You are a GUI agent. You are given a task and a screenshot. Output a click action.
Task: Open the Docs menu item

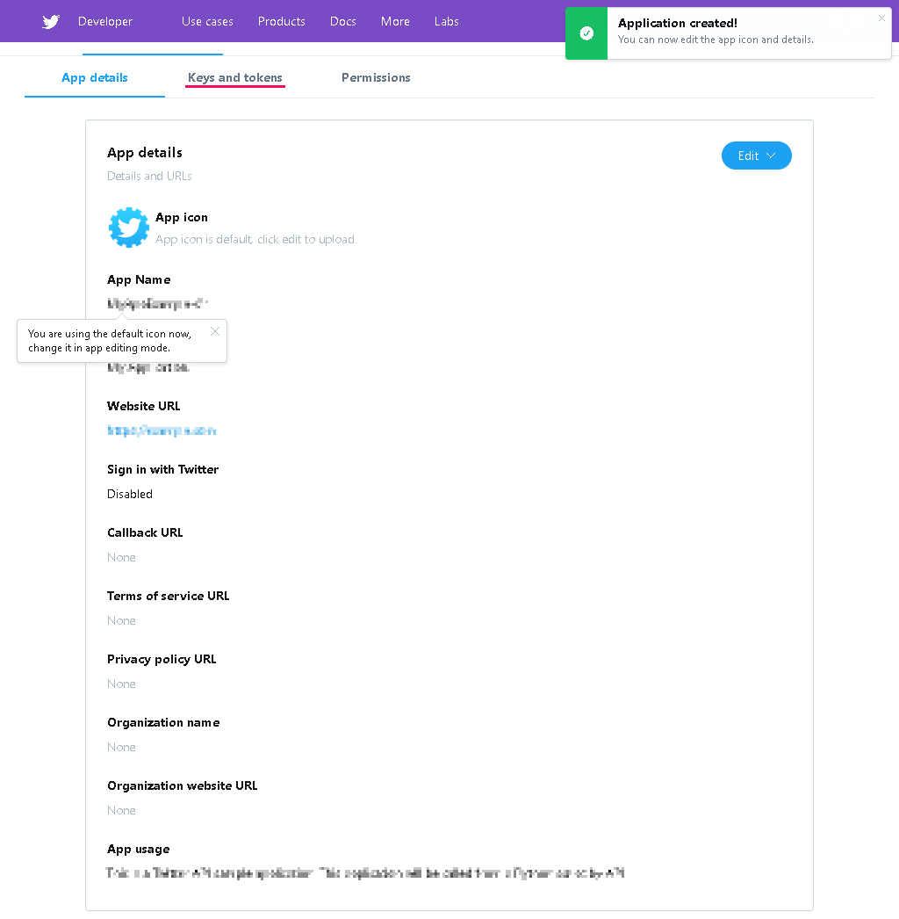pyautogui.click(x=343, y=22)
